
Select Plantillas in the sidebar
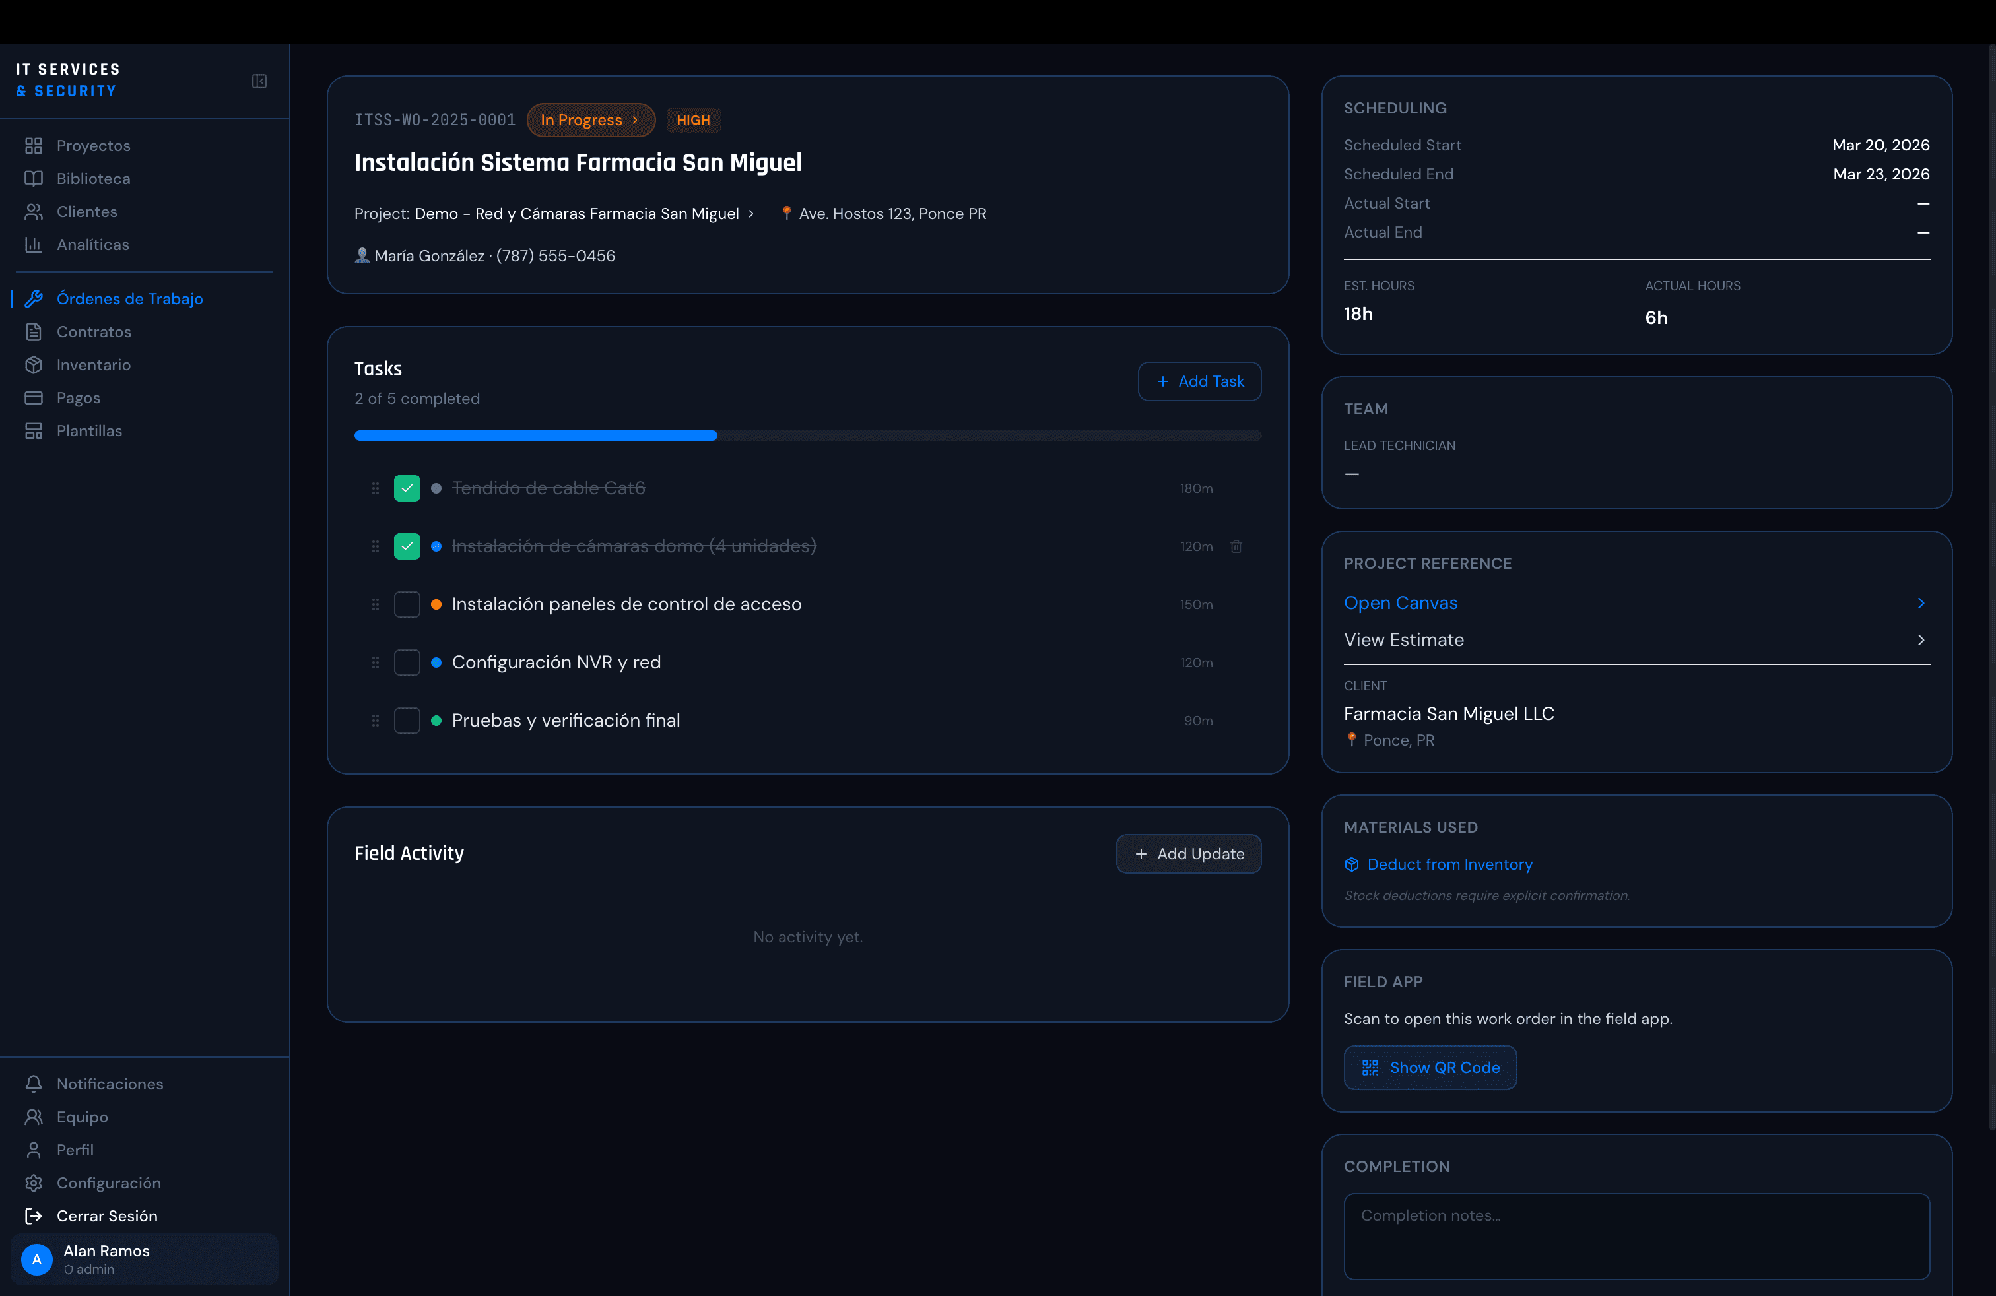[x=90, y=430]
